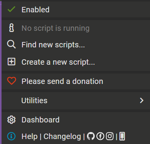Open the Changelog link
The image size is (150, 144).
click(x=62, y=136)
